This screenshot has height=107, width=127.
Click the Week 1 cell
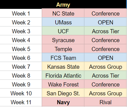pyautogui.click(x=21, y=13)
